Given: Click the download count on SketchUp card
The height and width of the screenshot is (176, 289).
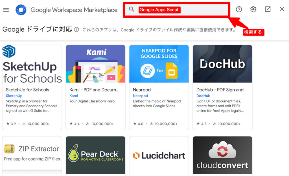Looking at the screenshot, I should click(x=36, y=124).
